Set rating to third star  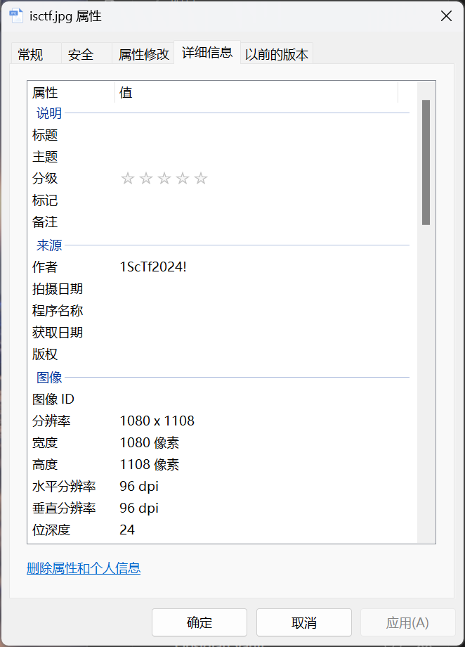click(x=164, y=179)
